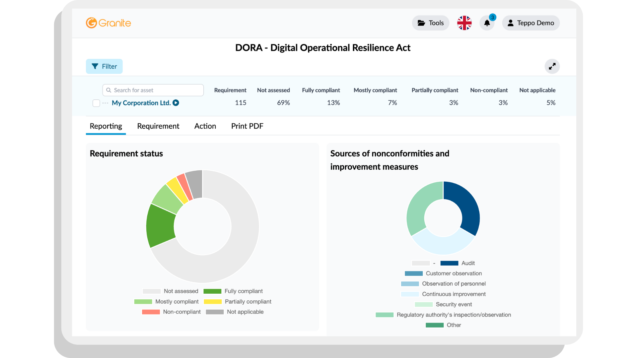
Task: Expand My Corporation Ltd. arrow icon
Action: click(176, 103)
